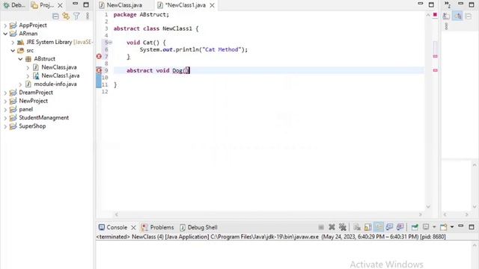This screenshot has height=269, width=479.
Task: Select the DreamProject project
Action: (36, 93)
